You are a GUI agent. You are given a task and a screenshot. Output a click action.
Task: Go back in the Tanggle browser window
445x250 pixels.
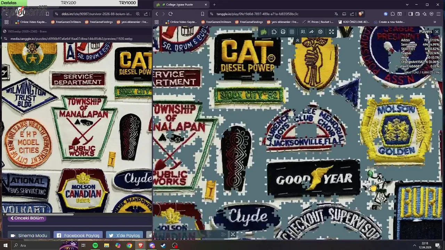point(157,14)
